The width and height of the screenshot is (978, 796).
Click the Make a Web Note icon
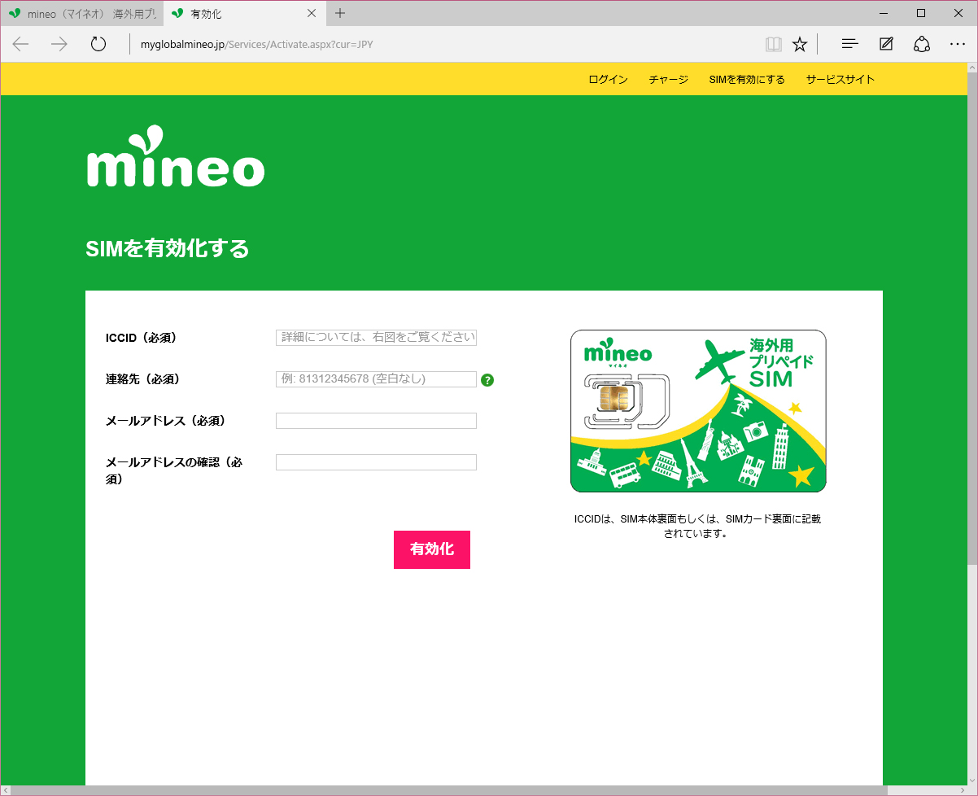[885, 44]
